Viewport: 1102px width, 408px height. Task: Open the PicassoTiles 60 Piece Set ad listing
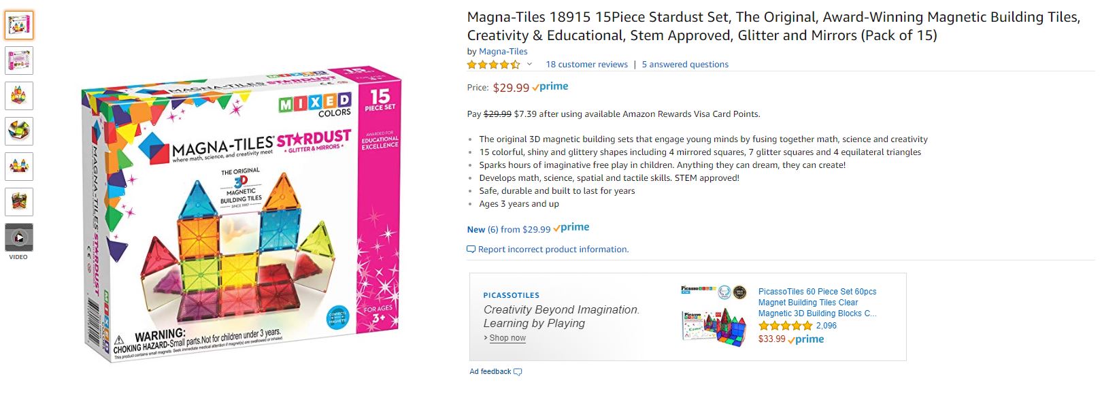[816, 302]
